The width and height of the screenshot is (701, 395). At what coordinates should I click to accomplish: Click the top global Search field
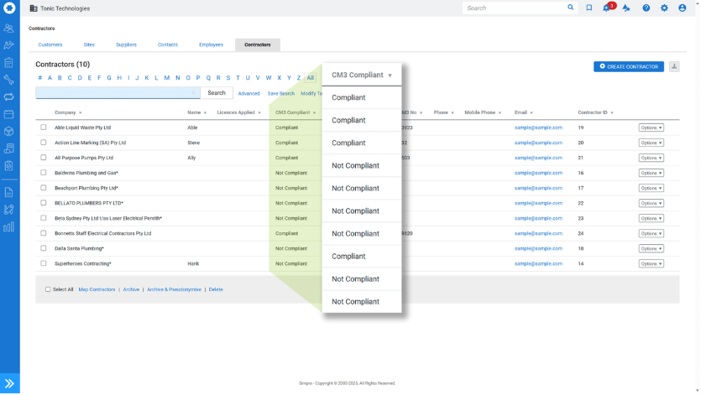coord(515,8)
